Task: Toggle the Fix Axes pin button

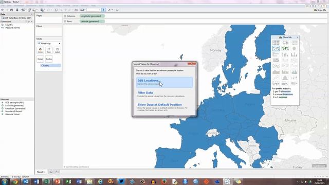Action: [x=103, y=10]
